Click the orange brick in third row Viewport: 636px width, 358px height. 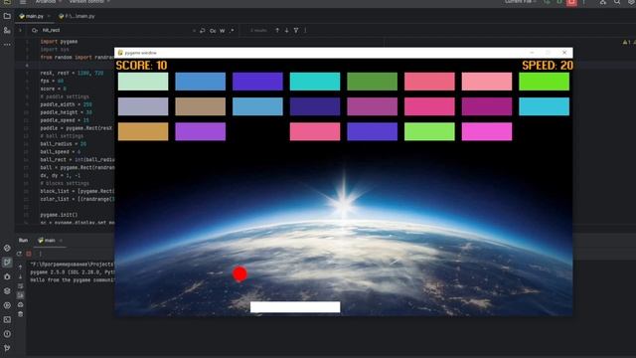[143, 132]
